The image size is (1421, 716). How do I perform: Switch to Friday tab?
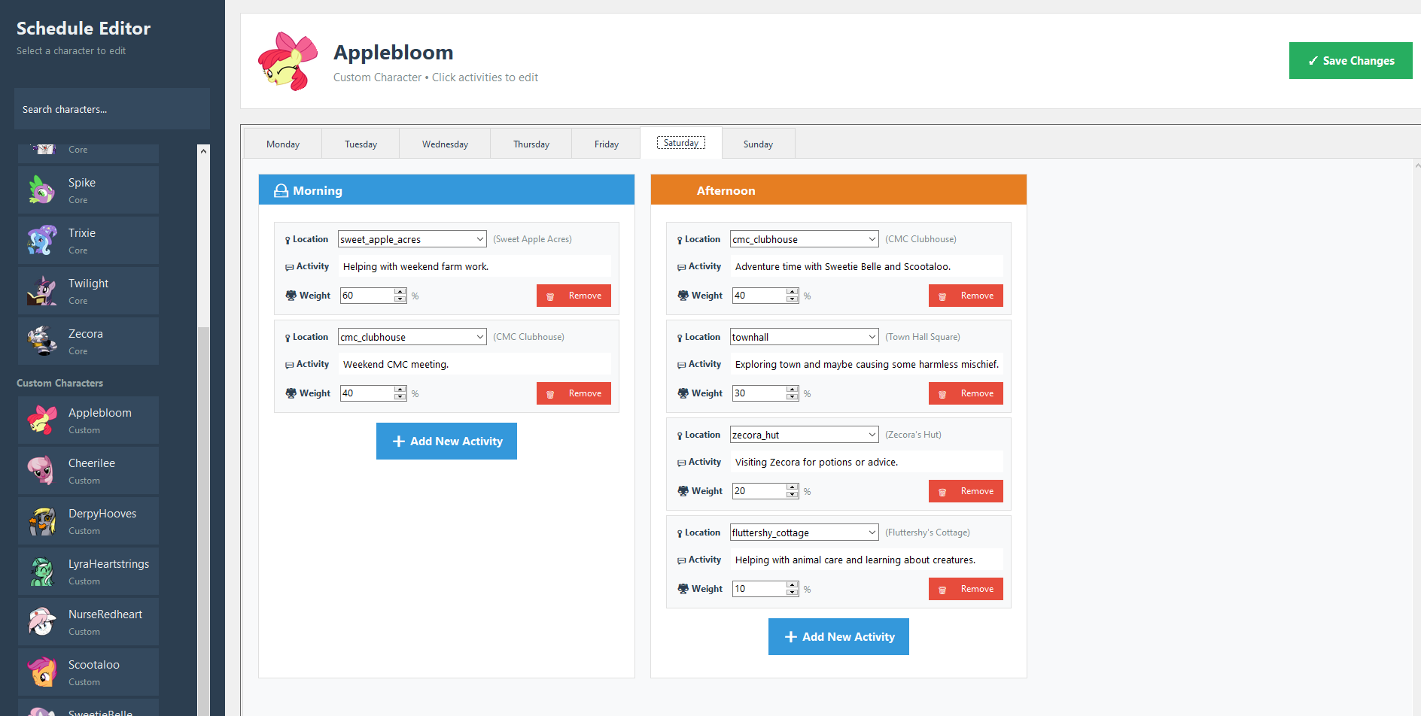607,144
